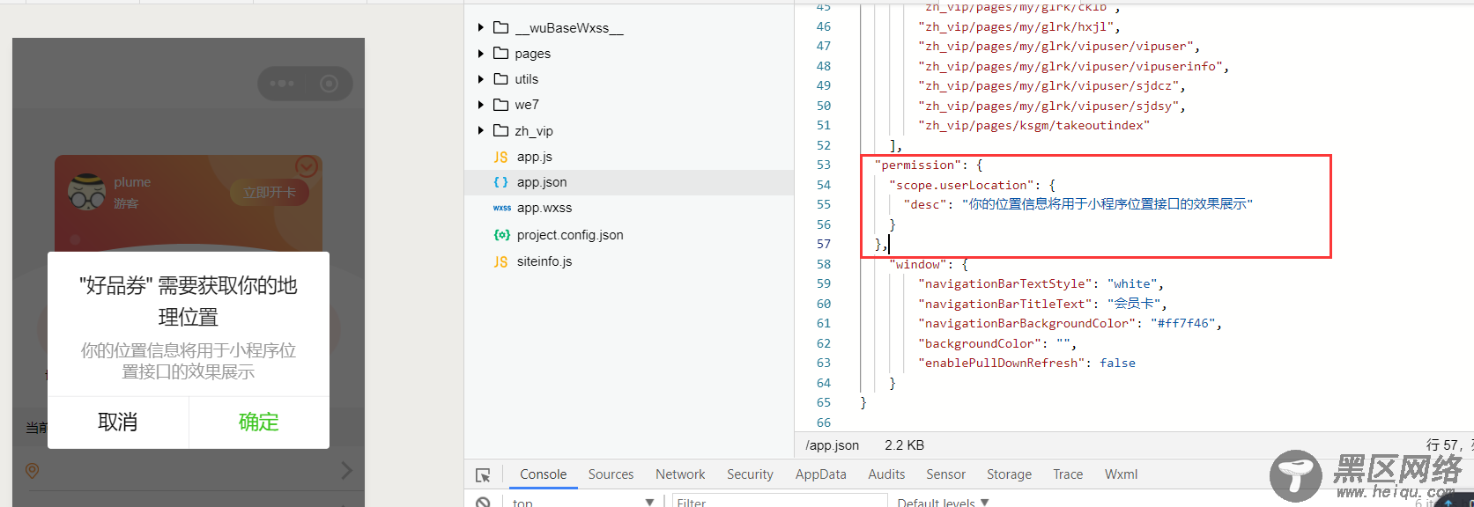This screenshot has height=507, width=1474.
Task: Click "enablePullDownRefresh" on line 63
Action: point(1001,363)
